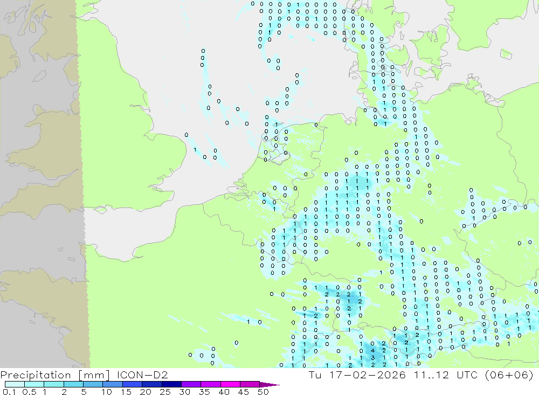Click the '45' legend scale label
Image resolution: width=539 pixels, height=395 pixels.
click(x=244, y=392)
